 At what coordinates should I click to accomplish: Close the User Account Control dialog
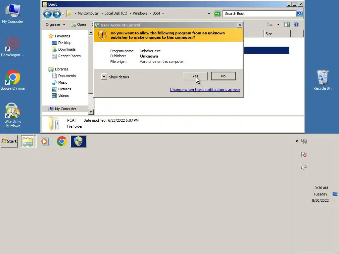click(240, 25)
